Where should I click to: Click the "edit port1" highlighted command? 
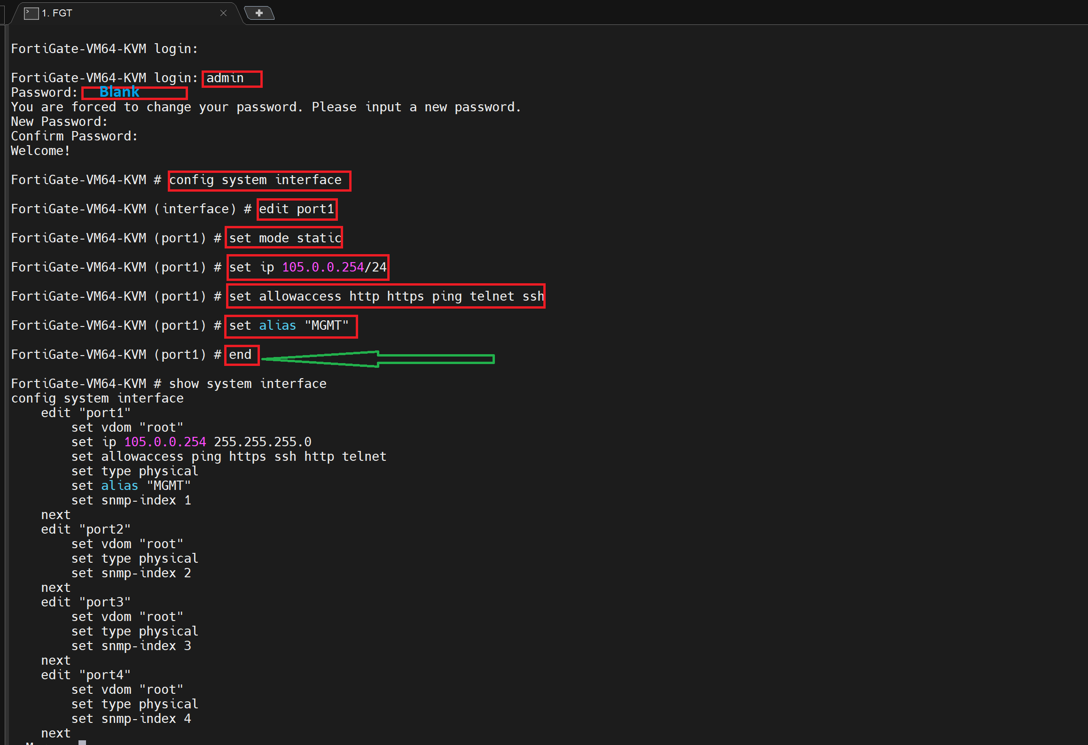tap(297, 209)
